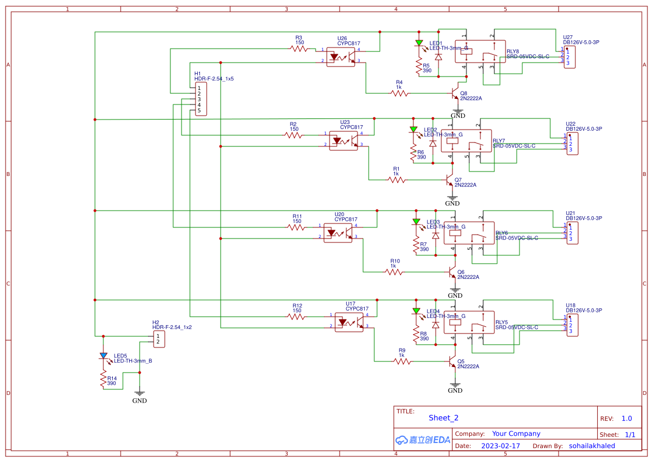Select header H1 HDR-F-2.54_1x5
The width and height of the screenshot is (653, 462).
[202, 99]
